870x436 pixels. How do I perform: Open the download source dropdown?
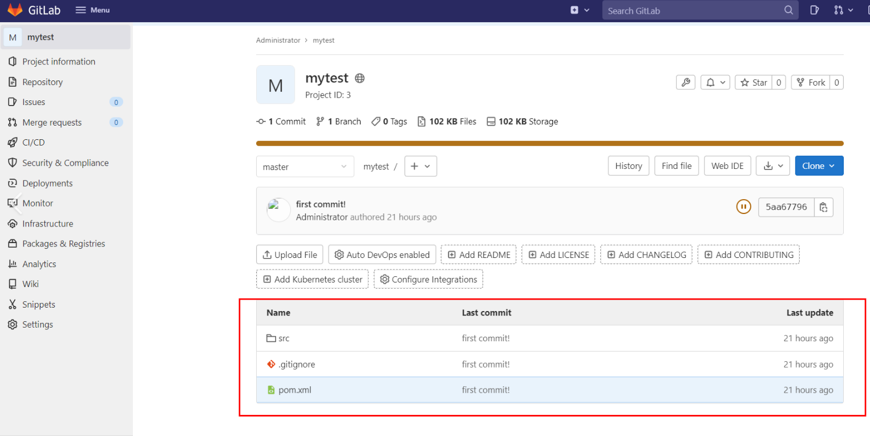click(x=773, y=166)
